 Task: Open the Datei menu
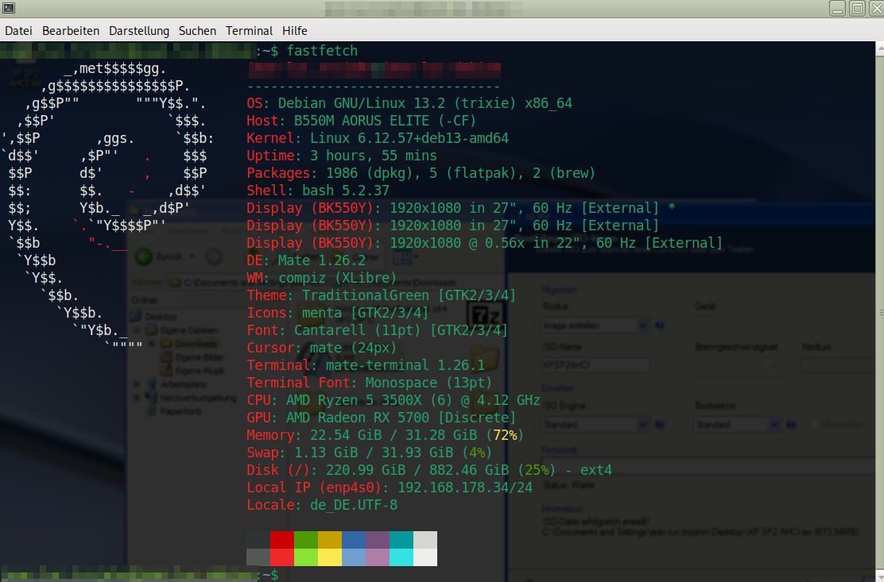tap(18, 31)
